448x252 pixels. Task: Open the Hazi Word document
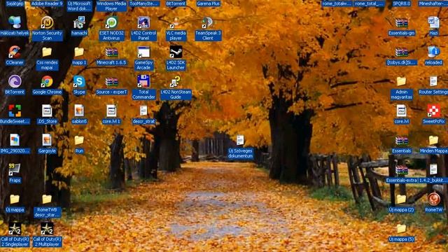(x=434, y=23)
